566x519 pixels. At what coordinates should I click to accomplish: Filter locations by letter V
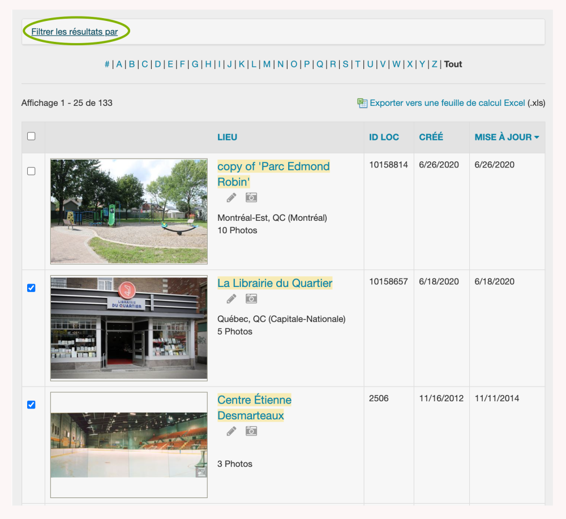383,65
